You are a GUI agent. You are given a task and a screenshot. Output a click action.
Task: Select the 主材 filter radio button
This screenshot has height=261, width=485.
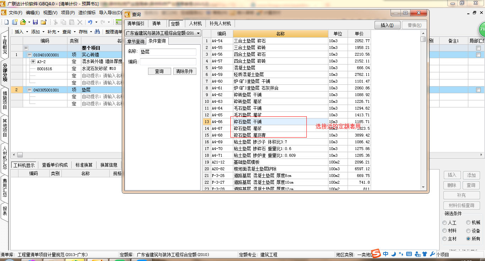tap(445, 239)
